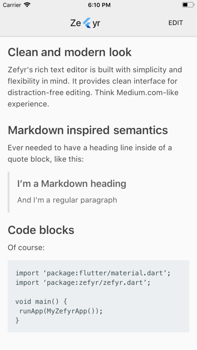The image size is (197, 350).
Task: Click the zefyr/zefyr.dart import code line
Action: coord(83,283)
